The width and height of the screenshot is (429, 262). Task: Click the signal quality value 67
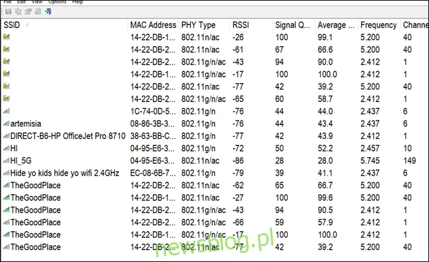point(279,49)
